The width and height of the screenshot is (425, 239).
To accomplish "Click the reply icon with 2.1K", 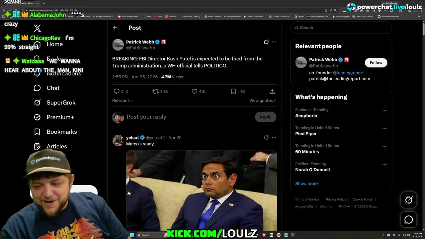I will [x=117, y=91].
